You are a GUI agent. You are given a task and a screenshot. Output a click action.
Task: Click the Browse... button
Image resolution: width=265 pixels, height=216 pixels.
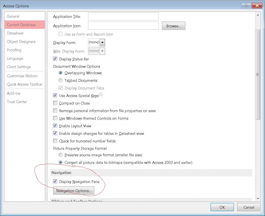[x=173, y=26]
